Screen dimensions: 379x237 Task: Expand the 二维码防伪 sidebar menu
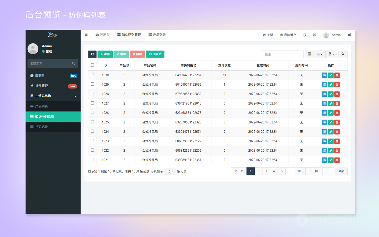coord(53,96)
